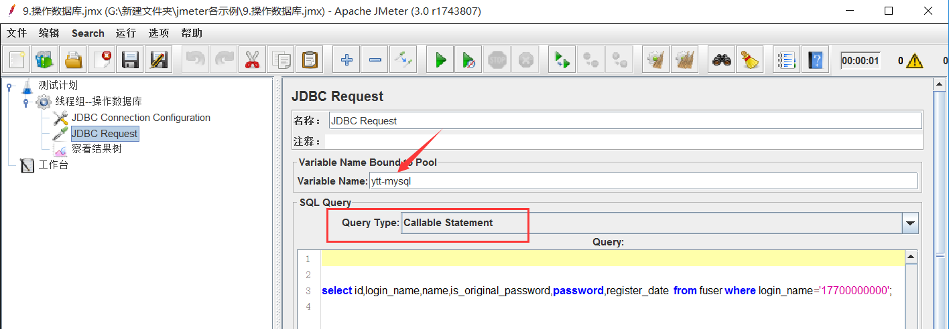
Task: Click Remote start all icon
Action: [x=562, y=60]
